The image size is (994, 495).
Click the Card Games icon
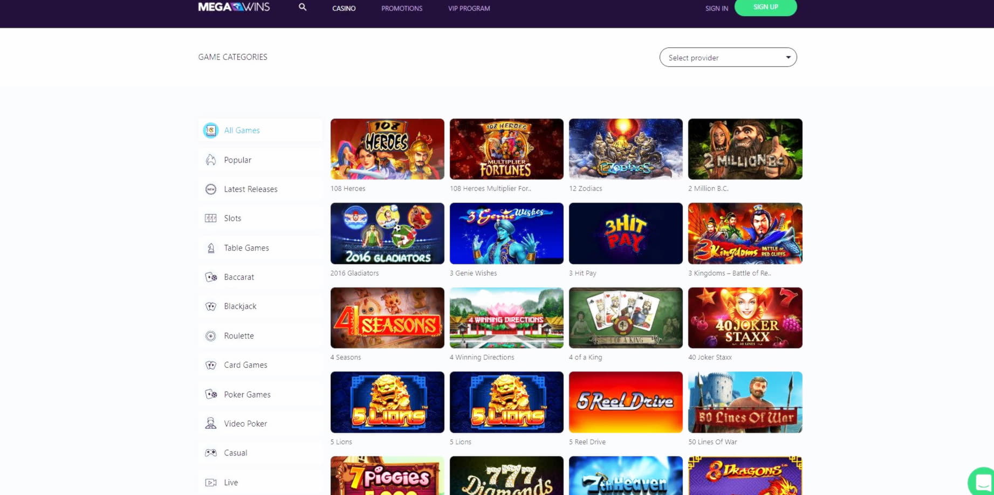[x=211, y=365]
